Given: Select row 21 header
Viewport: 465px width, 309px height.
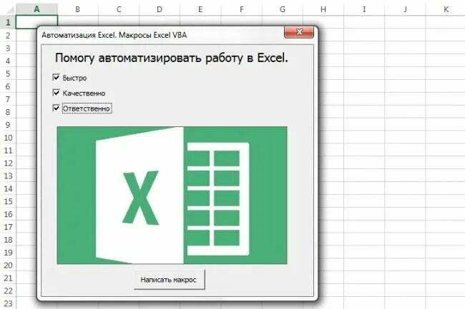Looking at the screenshot, I should coord(8,278).
